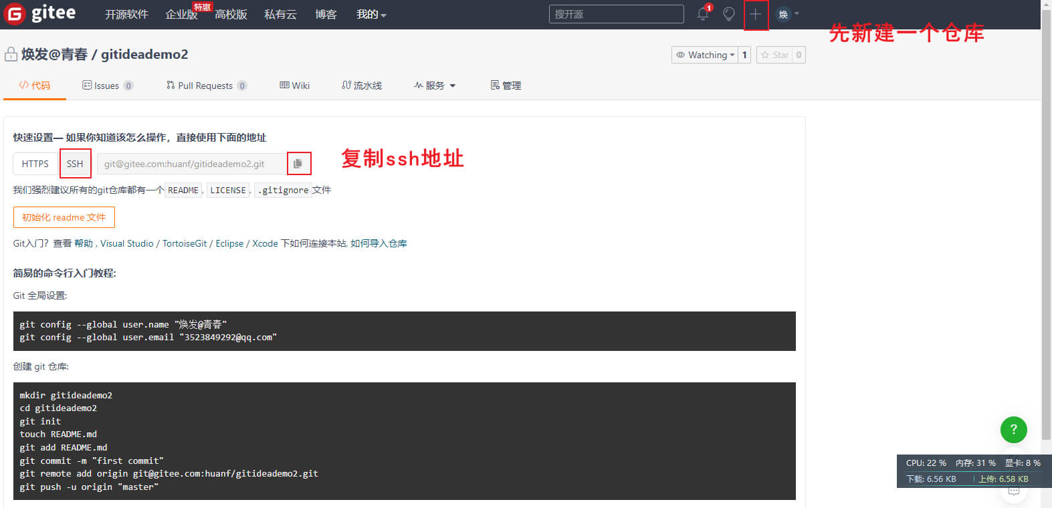Open the 开源软件 menu
This screenshot has width=1052, height=508.
126,14
